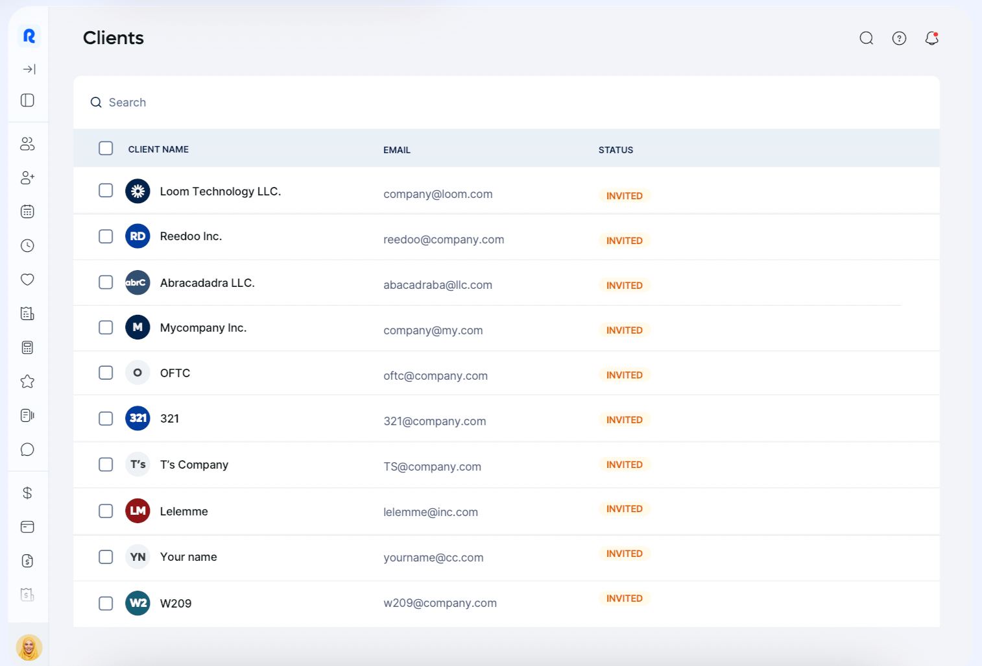982x666 pixels.
Task: Open the notifications bell
Action: [931, 38]
